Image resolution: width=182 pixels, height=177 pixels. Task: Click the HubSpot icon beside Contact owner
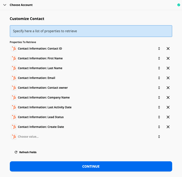coord(14,88)
